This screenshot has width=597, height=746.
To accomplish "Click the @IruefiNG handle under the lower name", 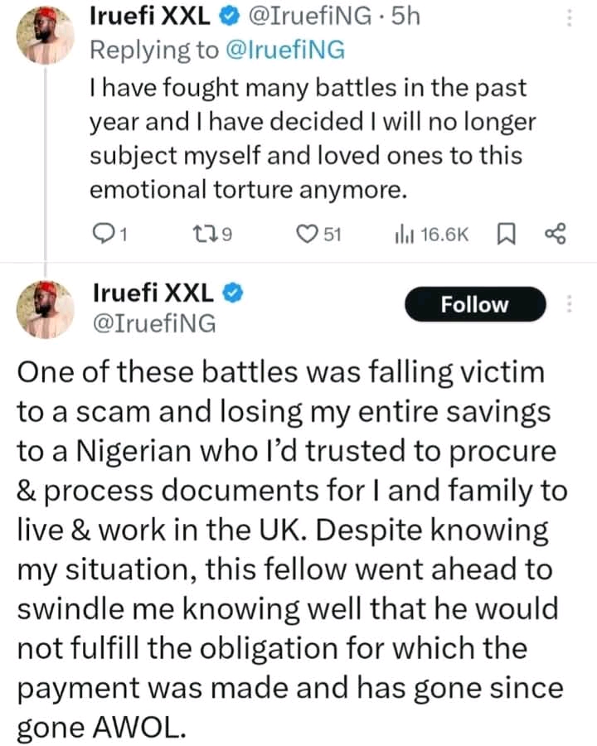I will click(154, 322).
